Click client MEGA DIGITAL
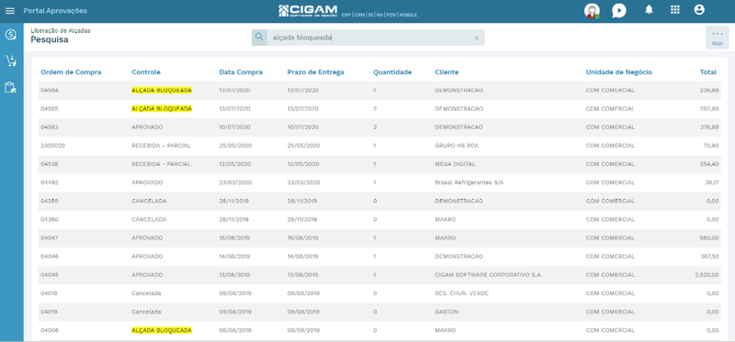Image resolution: width=735 pixels, height=342 pixels. (x=455, y=164)
